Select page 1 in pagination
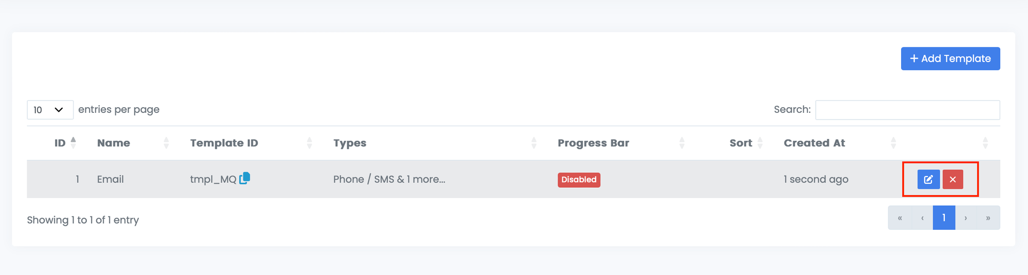 tap(944, 218)
